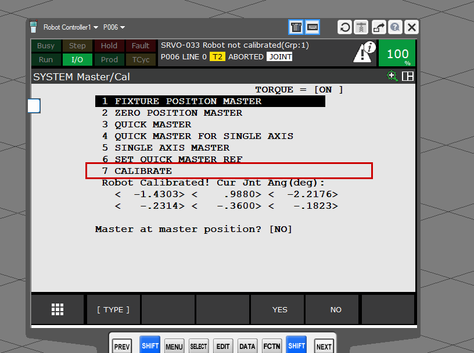Toggle the left blue SHIFT key

tap(150, 345)
